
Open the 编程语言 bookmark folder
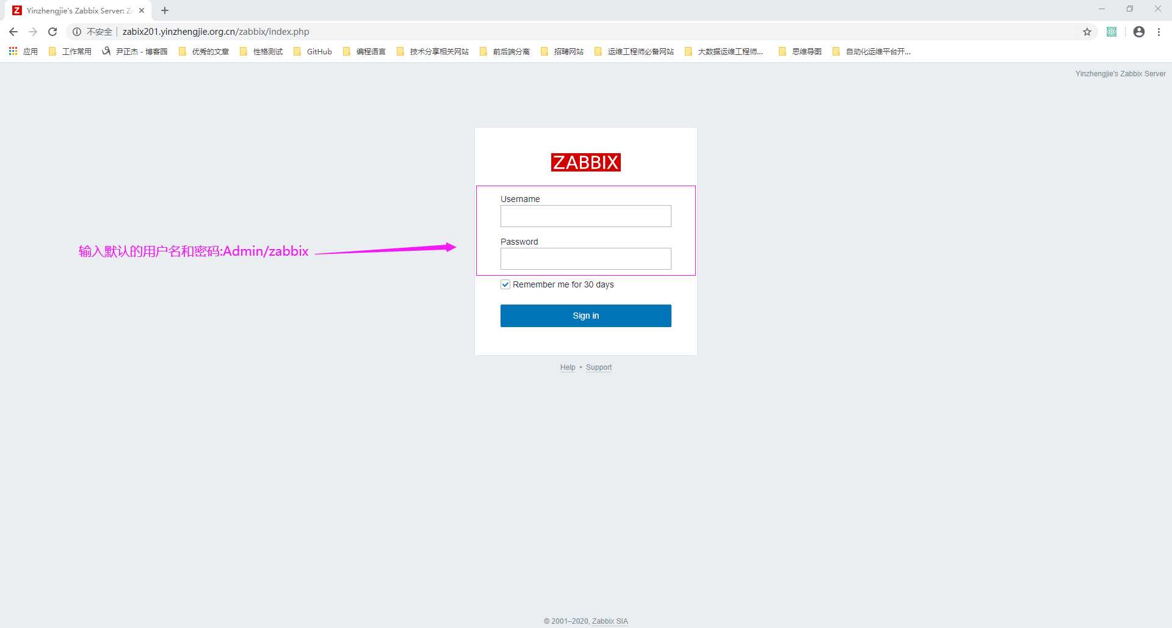(364, 51)
